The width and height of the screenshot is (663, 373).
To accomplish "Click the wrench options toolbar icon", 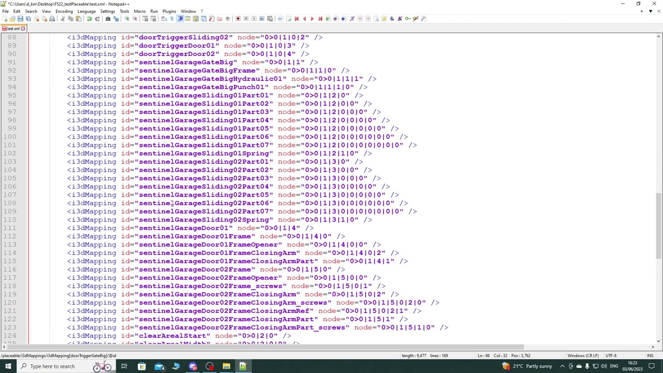I will tap(423, 19).
